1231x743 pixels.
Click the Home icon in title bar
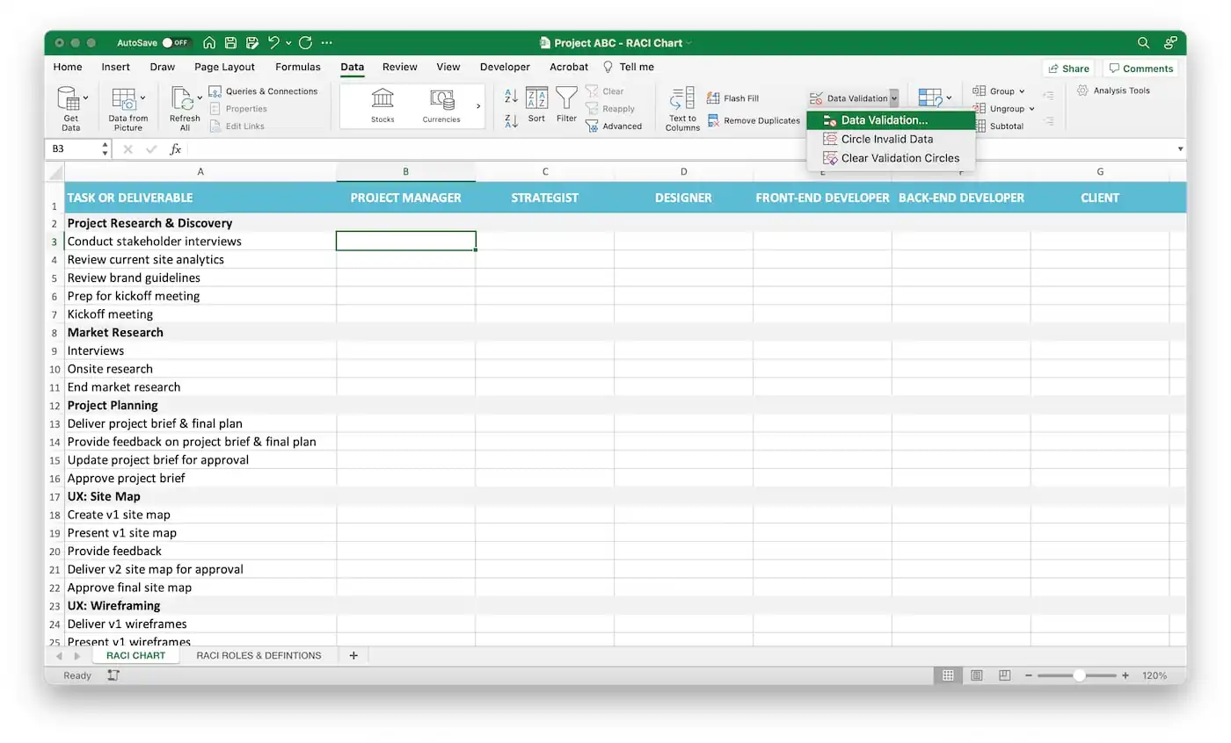coord(209,42)
